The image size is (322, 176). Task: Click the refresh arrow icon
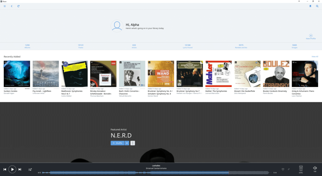tap(18, 6)
